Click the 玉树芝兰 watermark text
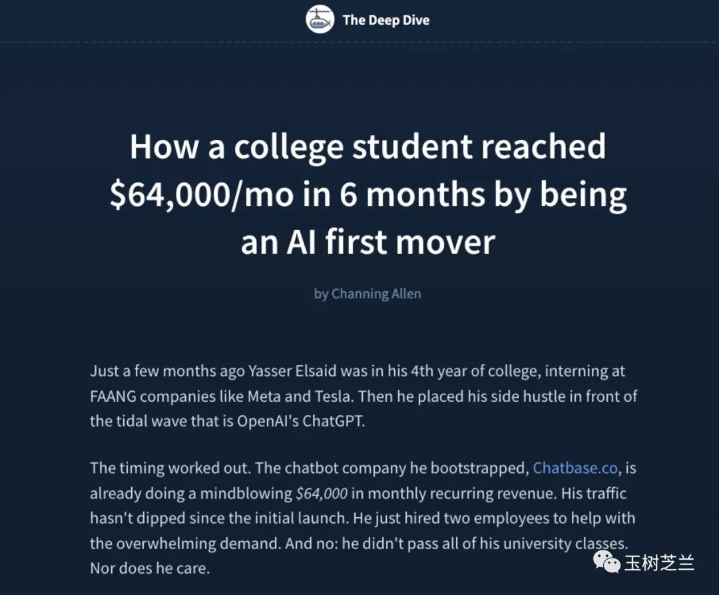 (x=659, y=563)
